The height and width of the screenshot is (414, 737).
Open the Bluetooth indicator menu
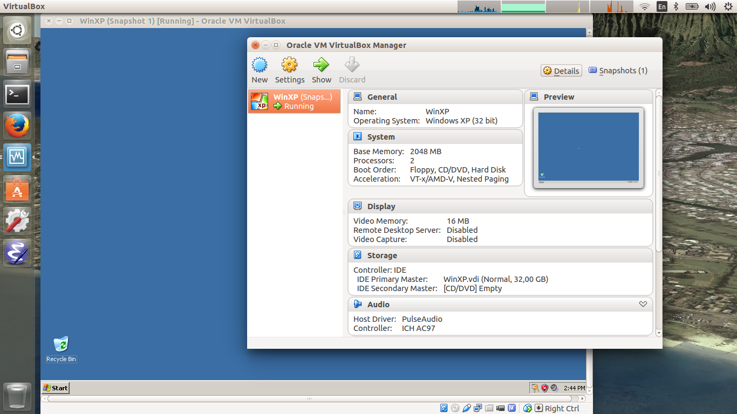pyautogui.click(x=677, y=6)
